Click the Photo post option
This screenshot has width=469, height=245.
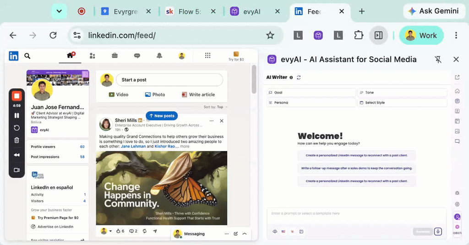(x=155, y=95)
